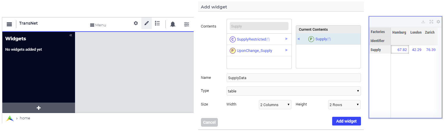Click the Cancel button
The width and height of the screenshot is (445, 131).
click(x=209, y=122)
